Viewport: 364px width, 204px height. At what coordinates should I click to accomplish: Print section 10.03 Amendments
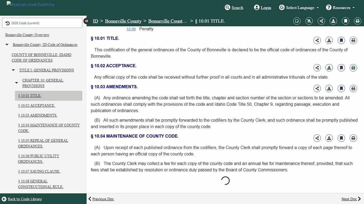353,88
